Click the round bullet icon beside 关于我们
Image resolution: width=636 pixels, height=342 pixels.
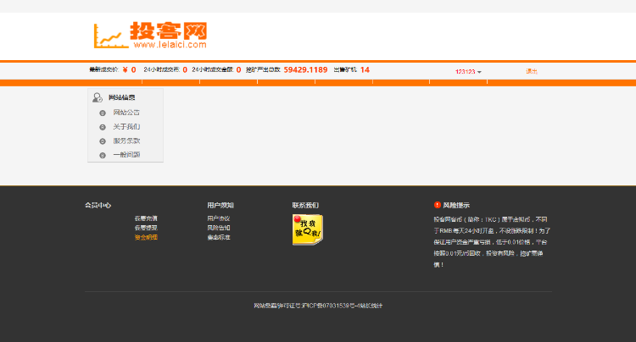(103, 128)
